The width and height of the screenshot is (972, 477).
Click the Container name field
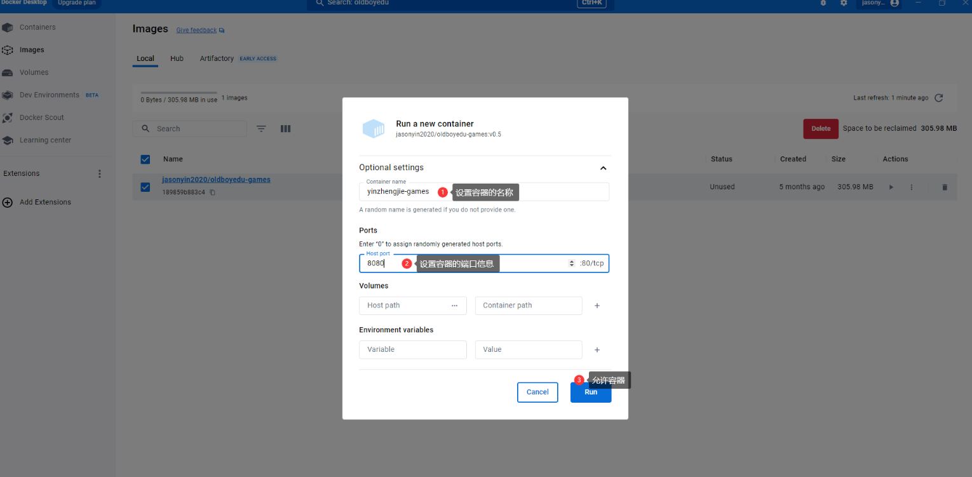pos(484,192)
